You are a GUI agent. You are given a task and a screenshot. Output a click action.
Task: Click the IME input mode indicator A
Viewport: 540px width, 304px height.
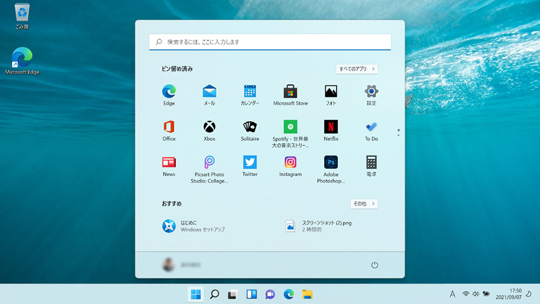click(452, 293)
